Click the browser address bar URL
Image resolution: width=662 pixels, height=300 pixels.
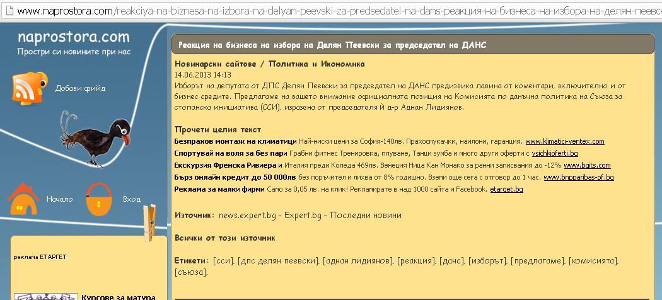point(339,11)
